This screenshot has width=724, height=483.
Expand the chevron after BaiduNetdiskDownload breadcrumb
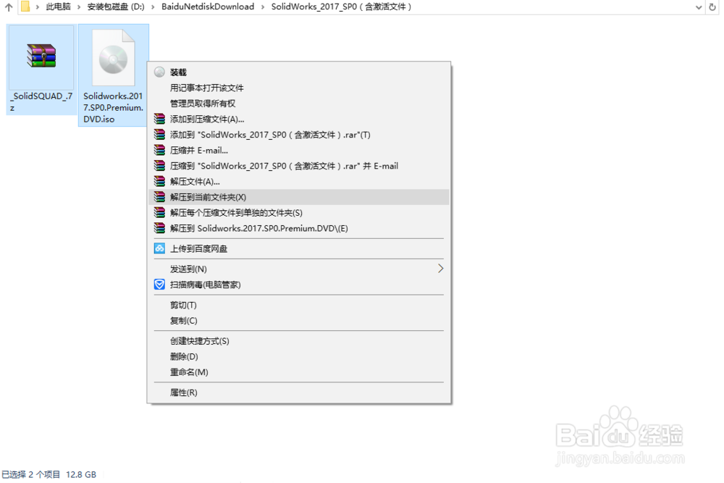point(263,7)
